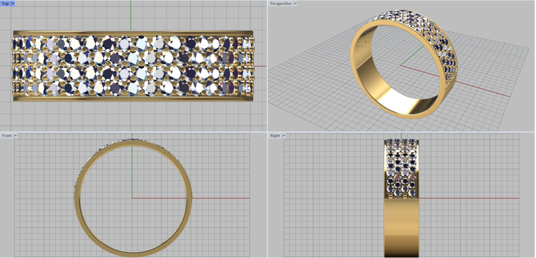Open the Front viewport dropdown arrow

(x=16, y=135)
